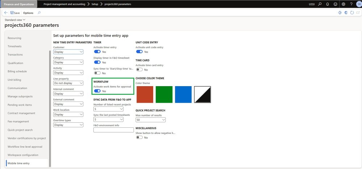Open the settings gear icon
The height and width of the screenshot is (169, 362).
point(343,4)
